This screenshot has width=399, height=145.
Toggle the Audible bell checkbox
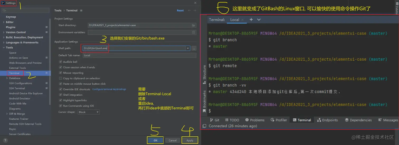pos(60,62)
